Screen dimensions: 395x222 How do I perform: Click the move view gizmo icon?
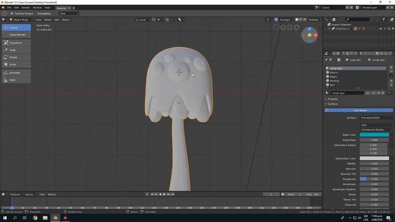289,27
